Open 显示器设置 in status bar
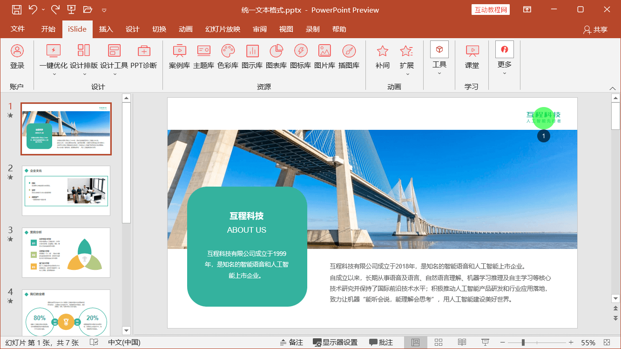The height and width of the screenshot is (349, 621). tap(335, 342)
